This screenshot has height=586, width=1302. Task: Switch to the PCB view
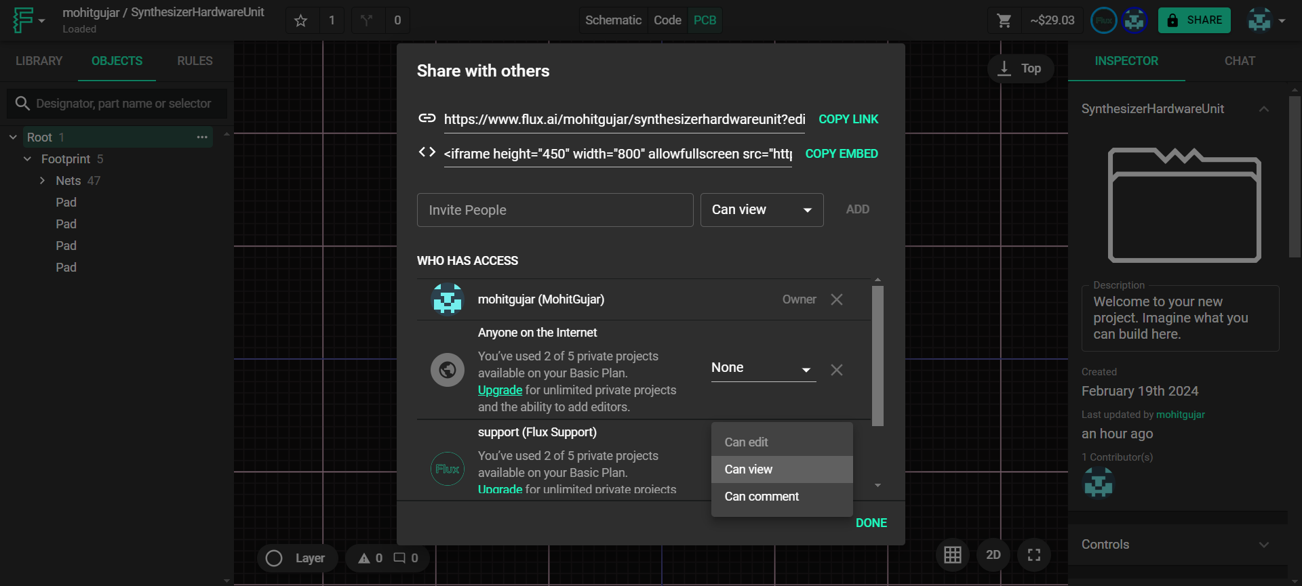coord(705,20)
